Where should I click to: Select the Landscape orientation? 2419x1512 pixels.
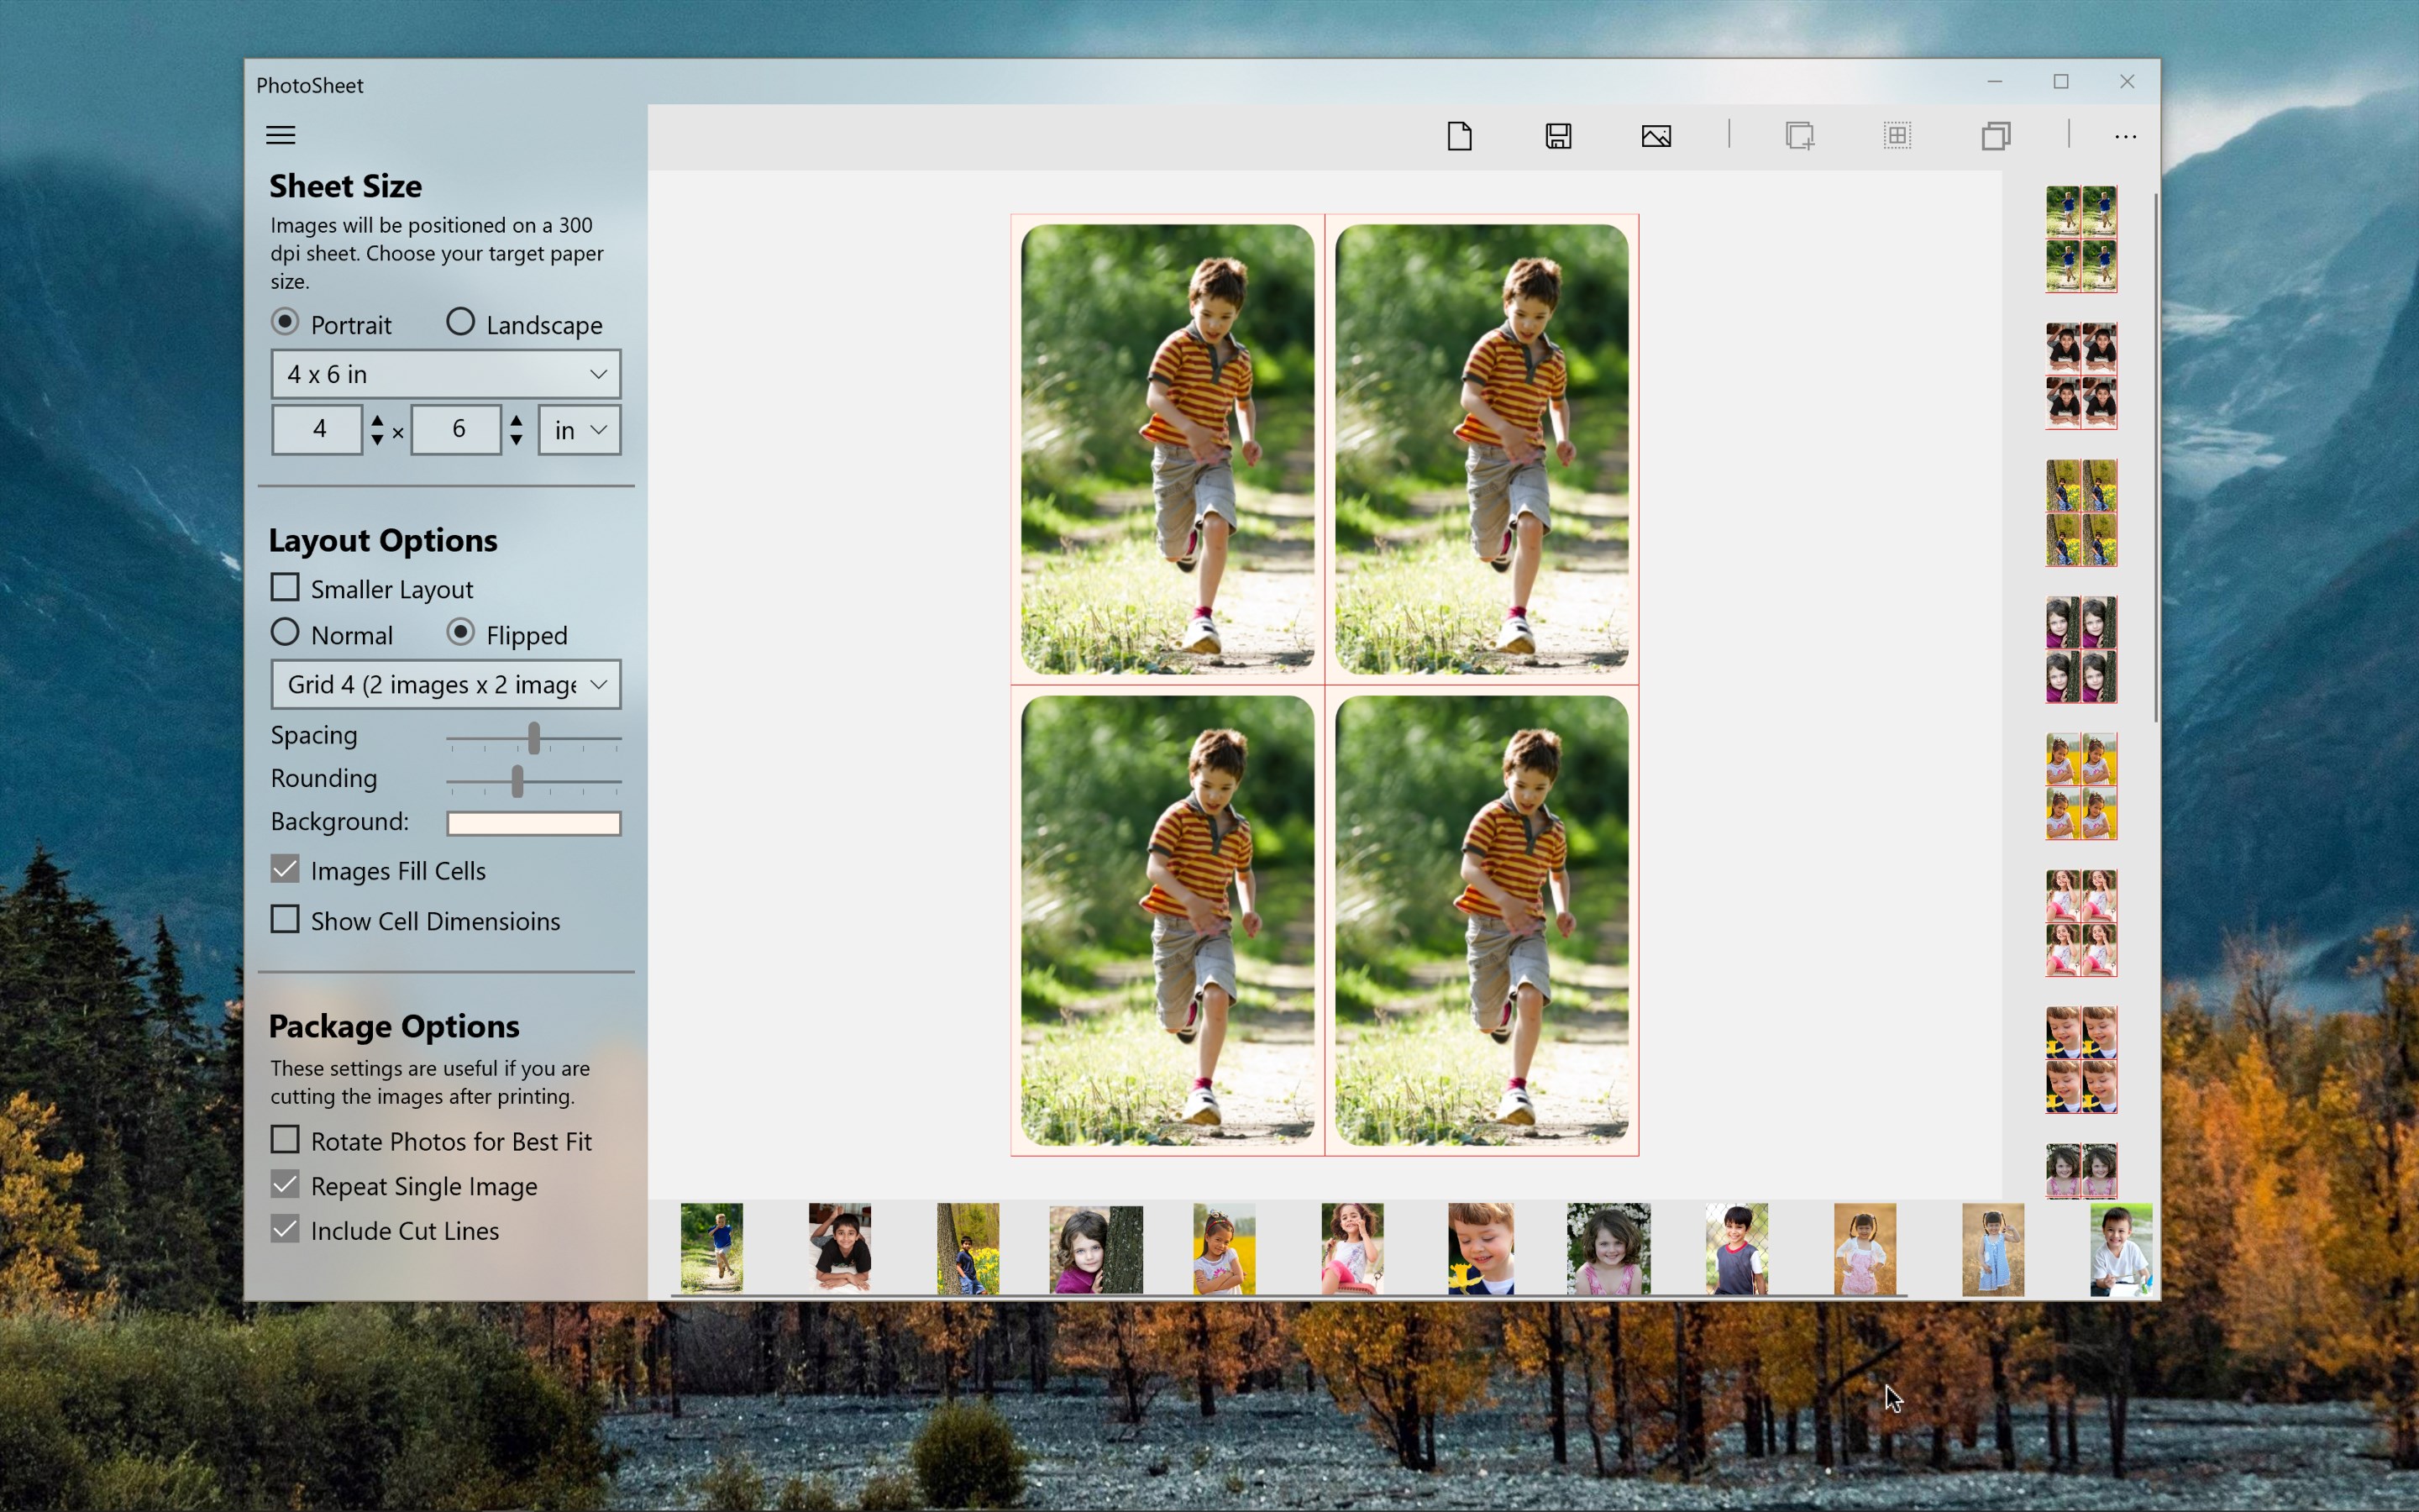coord(461,322)
